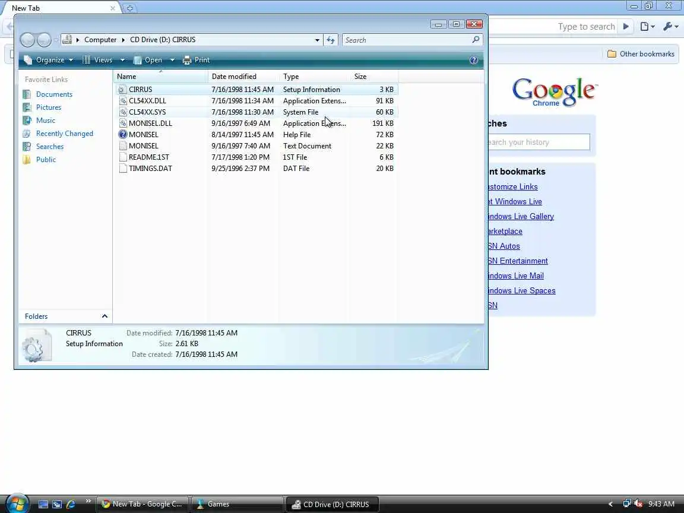
Task: Click the Print toolbar button
Action: pos(197,60)
